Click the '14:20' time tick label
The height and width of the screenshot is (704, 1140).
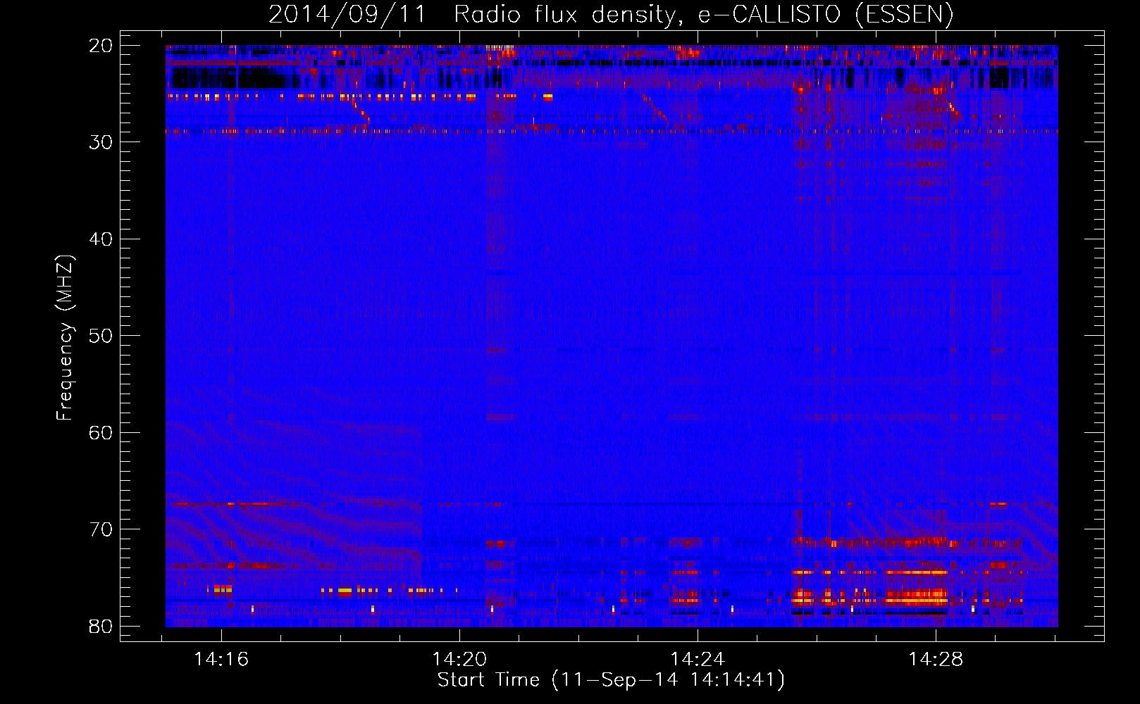459,660
